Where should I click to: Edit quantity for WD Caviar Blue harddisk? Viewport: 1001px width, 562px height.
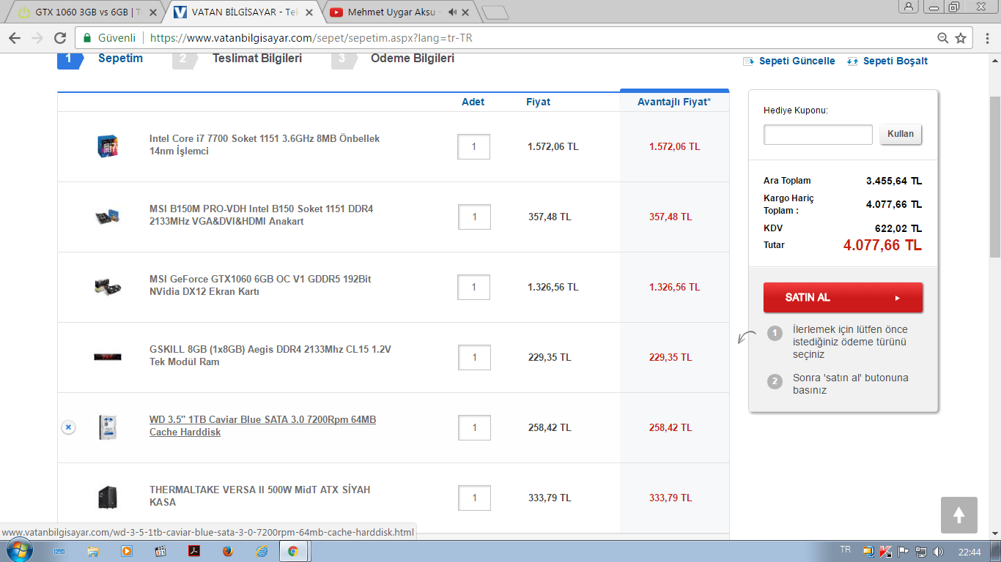(474, 427)
